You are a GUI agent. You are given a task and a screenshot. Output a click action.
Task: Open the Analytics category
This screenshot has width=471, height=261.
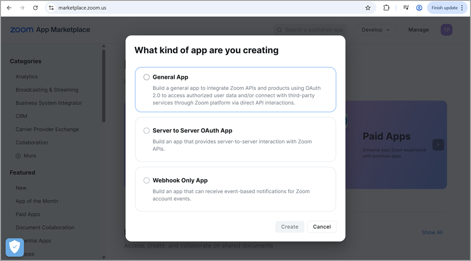(x=26, y=76)
